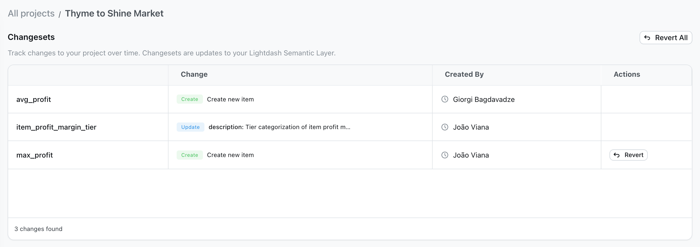The height and width of the screenshot is (247, 700).
Task: Click the clock icon beside Giorgi Bagdavadze
Action: tap(445, 99)
